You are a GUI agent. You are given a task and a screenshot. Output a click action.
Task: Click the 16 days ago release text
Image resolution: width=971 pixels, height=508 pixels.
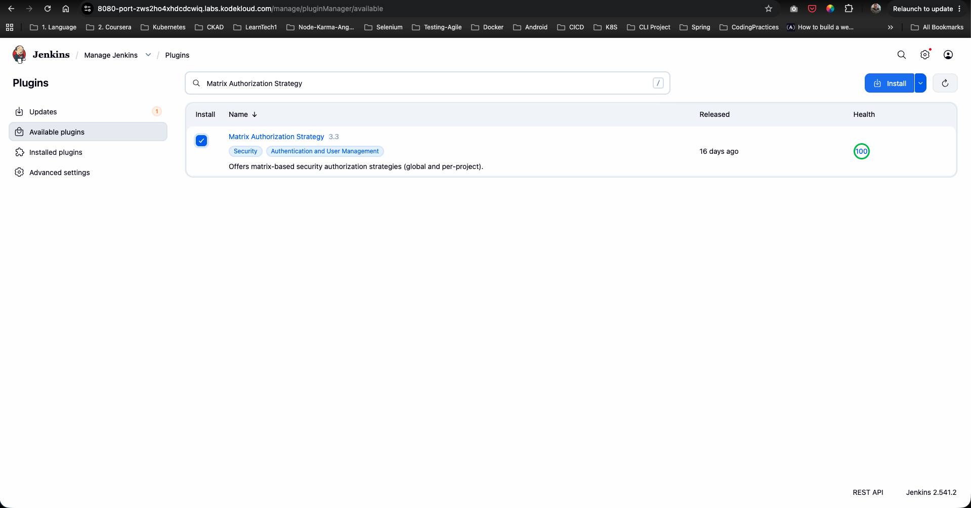[x=719, y=151]
